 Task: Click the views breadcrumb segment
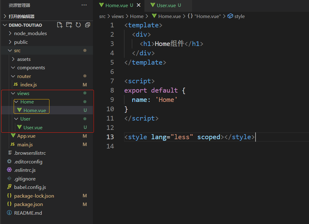[118, 16]
